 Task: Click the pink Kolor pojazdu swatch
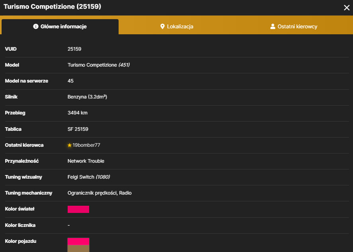[x=78, y=241]
